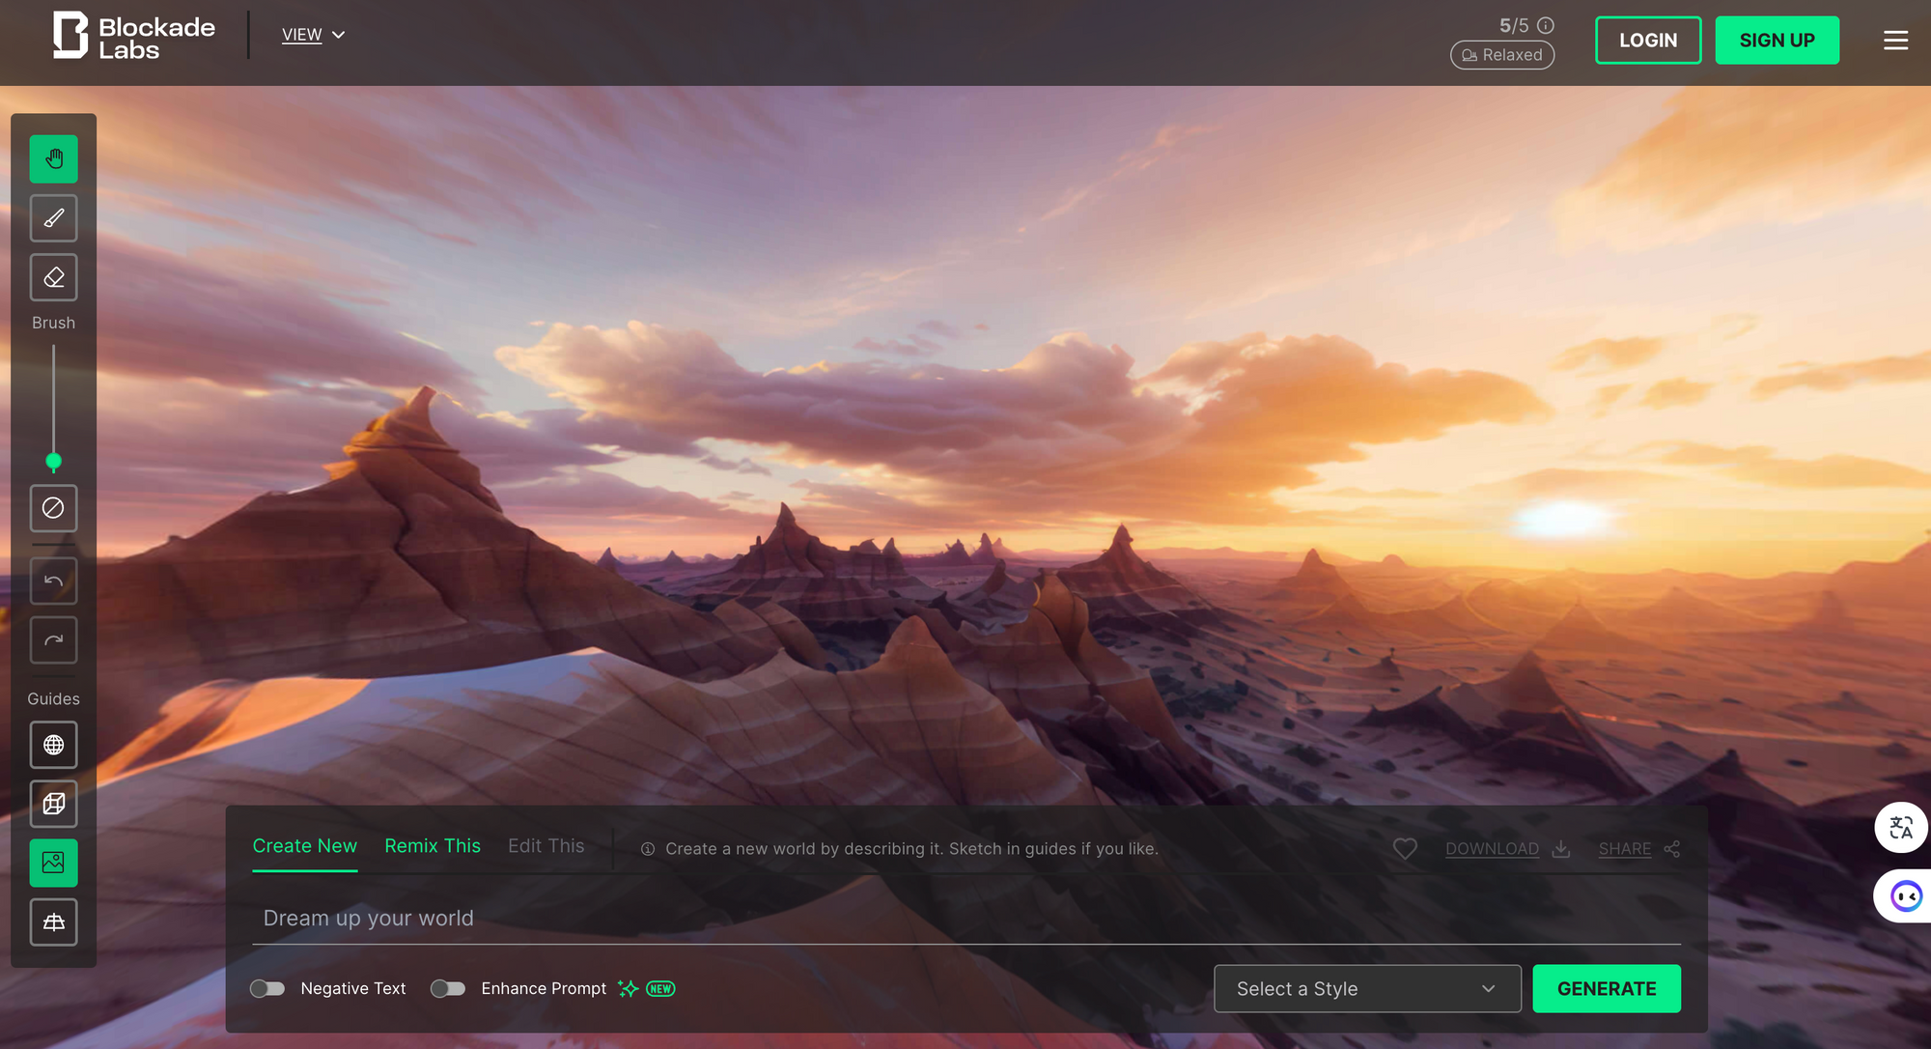Select the Eraser tool
The height and width of the screenshot is (1049, 1931).
coord(54,276)
